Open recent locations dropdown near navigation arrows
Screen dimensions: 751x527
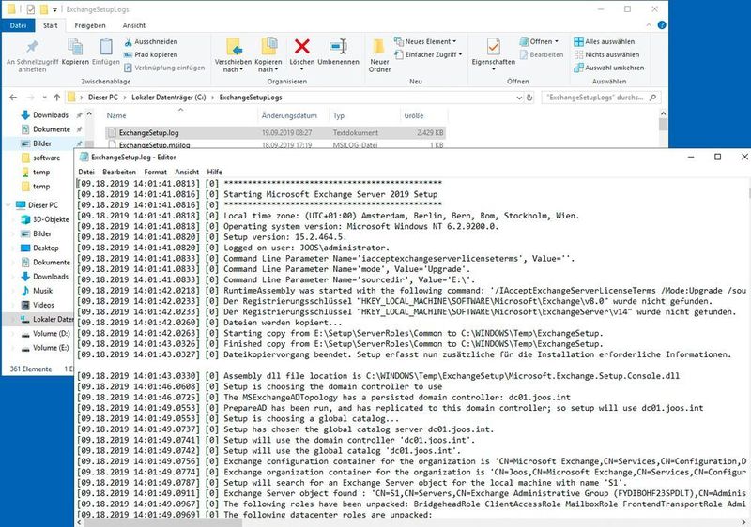tap(44, 98)
